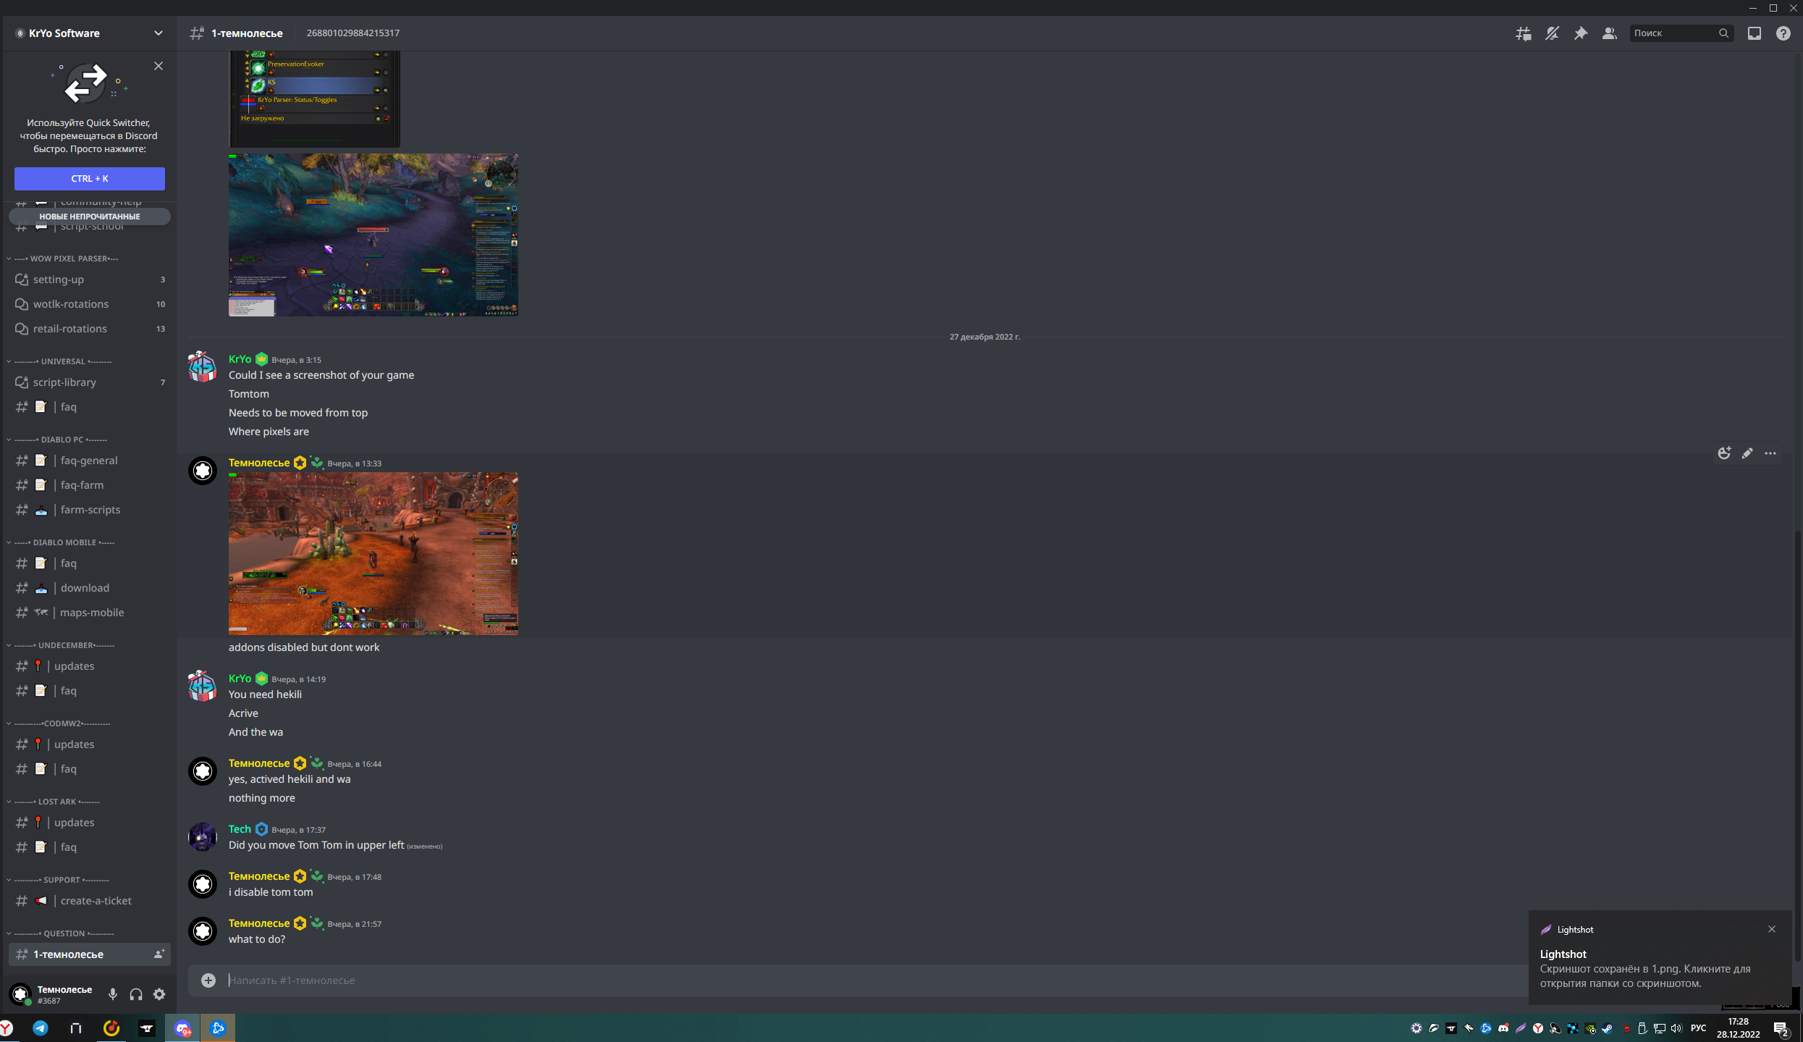
Task: Click the CTRL + K button
Action: tap(90, 179)
